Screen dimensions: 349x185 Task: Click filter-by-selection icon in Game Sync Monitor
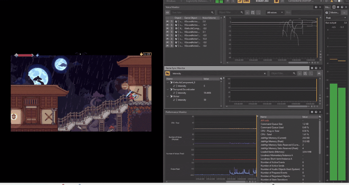[305, 73]
